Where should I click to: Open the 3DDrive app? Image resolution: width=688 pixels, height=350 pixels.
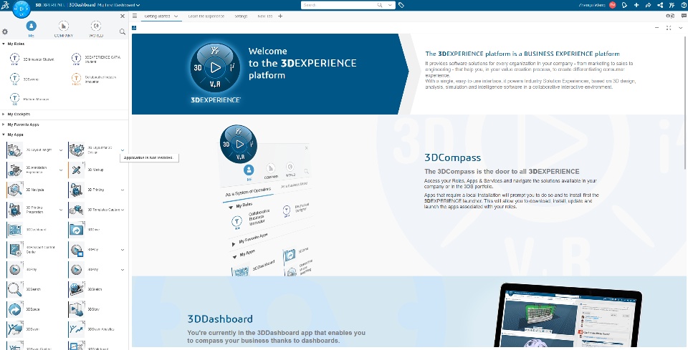pyautogui.click(x=77, y=230)
